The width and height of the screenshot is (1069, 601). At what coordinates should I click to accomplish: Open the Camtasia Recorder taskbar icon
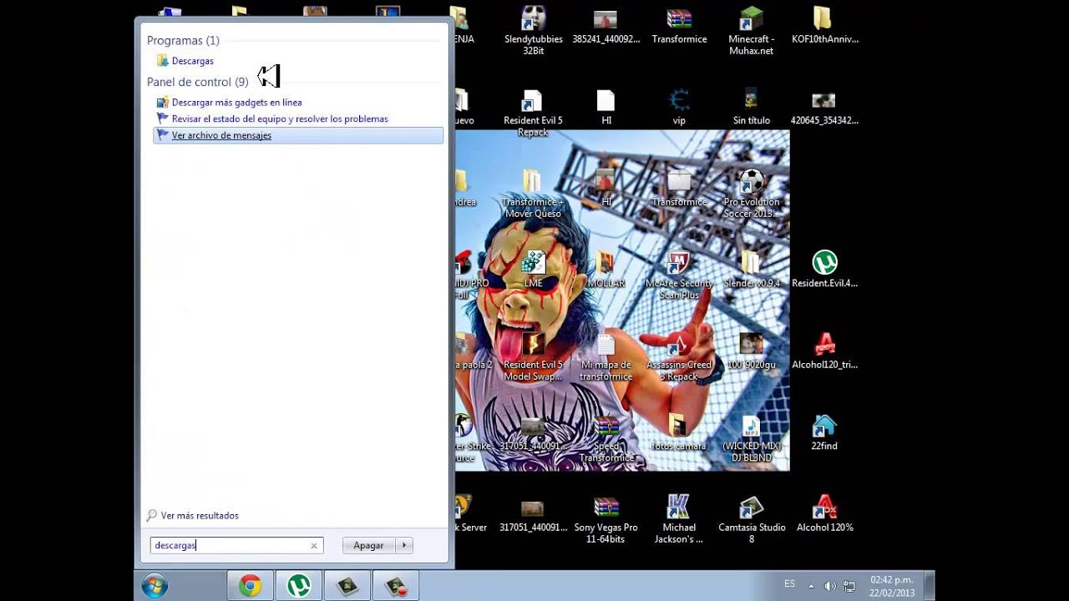[x=395, y=586]
